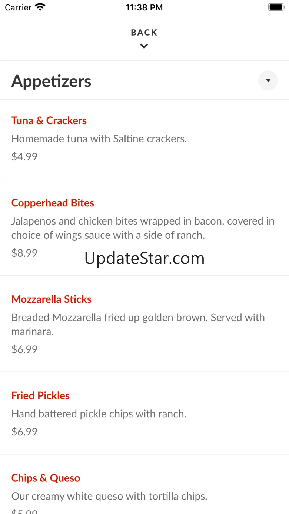This screenshot has height=514, width=289.
Task: Tap the Mozzarella Sticks $6.99 price
Action: click(24, 349)
